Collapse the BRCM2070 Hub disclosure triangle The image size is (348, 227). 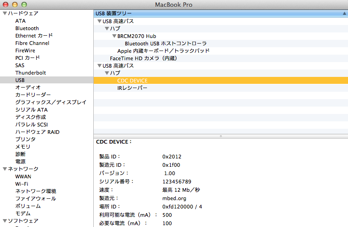pyautogui.click(x=114, y=36)
